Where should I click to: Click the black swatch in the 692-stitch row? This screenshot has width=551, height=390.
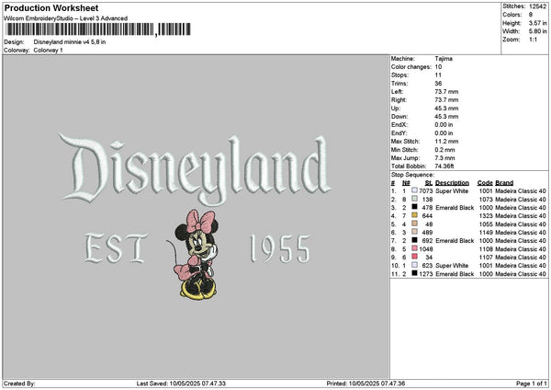[415, 240]
